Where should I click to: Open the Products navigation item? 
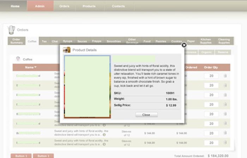89,6
